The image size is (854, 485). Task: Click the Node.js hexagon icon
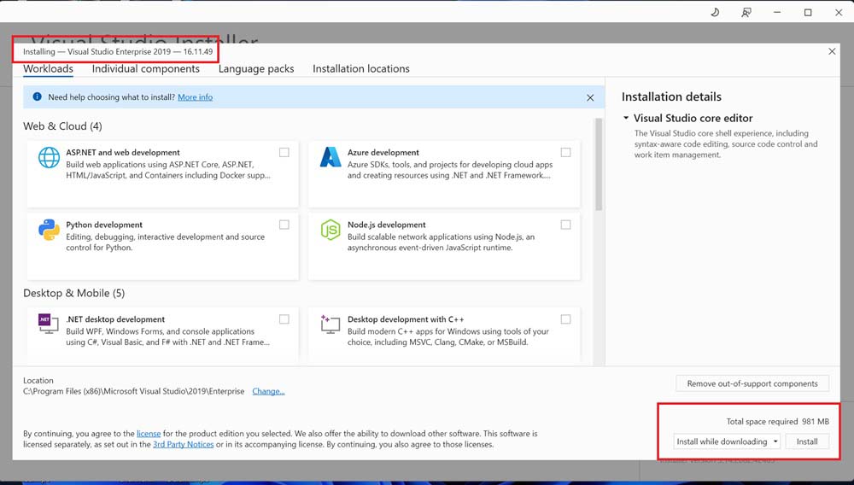(x=330, y=231)
